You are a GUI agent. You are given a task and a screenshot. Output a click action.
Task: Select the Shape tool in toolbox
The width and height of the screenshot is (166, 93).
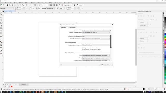(x=1, y=14)
